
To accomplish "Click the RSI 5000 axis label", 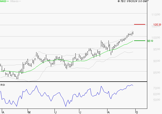I will click(157, 100).
